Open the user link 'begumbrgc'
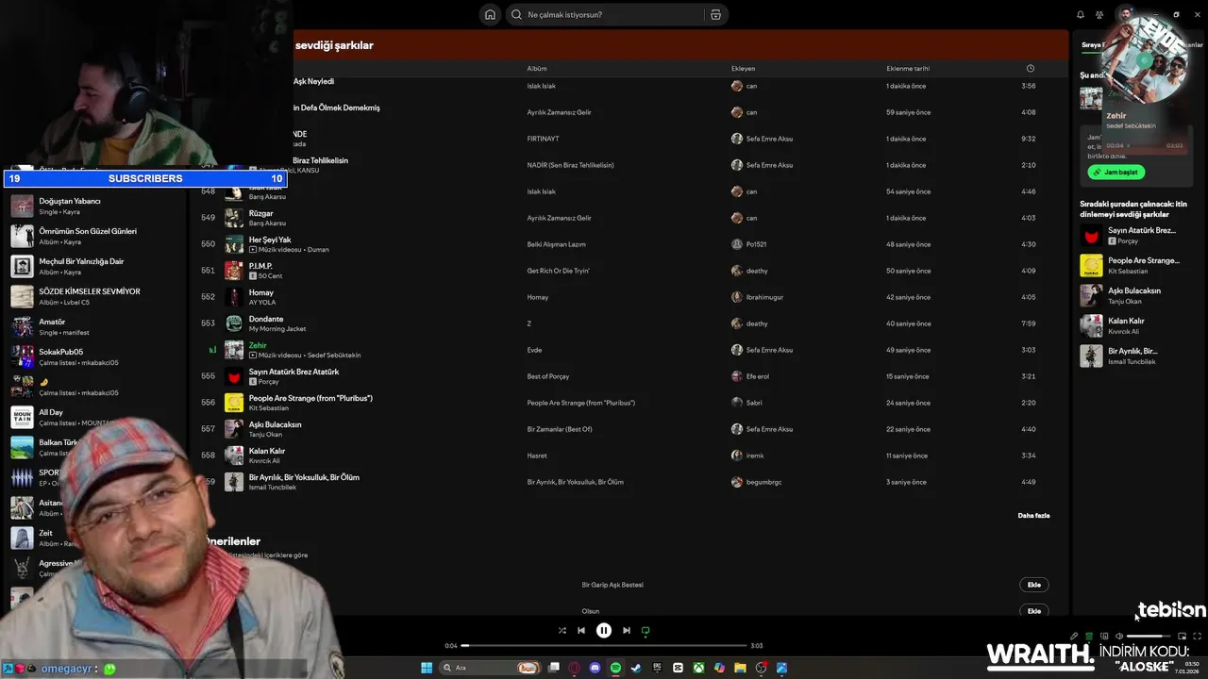1208x679 pixels. 763,482
